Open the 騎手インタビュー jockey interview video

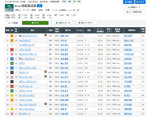click(x=87, y=23)
